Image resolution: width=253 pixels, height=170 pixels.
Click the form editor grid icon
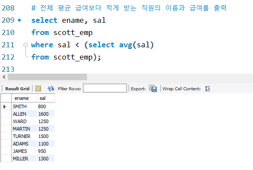pos(38,89)
